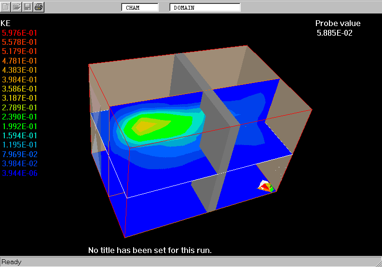This screenshot has width=382, height=267.
Task: Click the bottom legend value 3.944E-06
Action: coord(20,173)
